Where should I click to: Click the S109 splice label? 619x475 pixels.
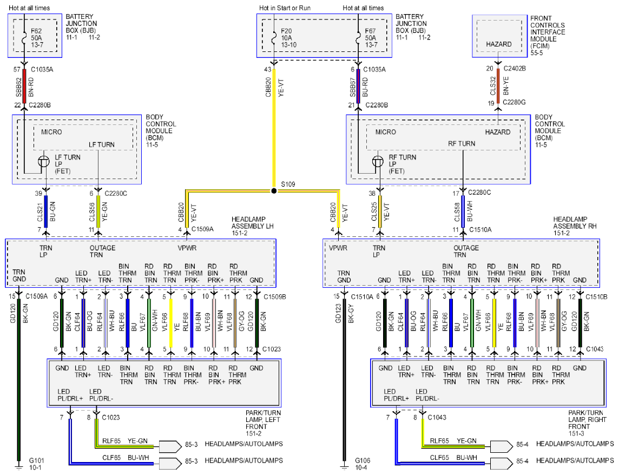click(288, 184)
